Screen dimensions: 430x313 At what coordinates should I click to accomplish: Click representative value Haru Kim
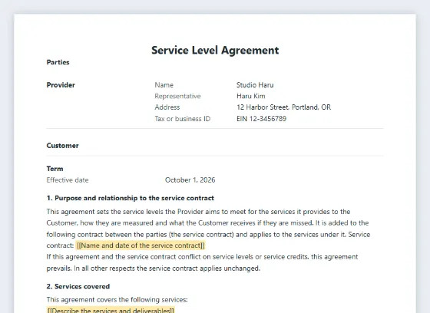pyautogui.click(x=250, y=96)
